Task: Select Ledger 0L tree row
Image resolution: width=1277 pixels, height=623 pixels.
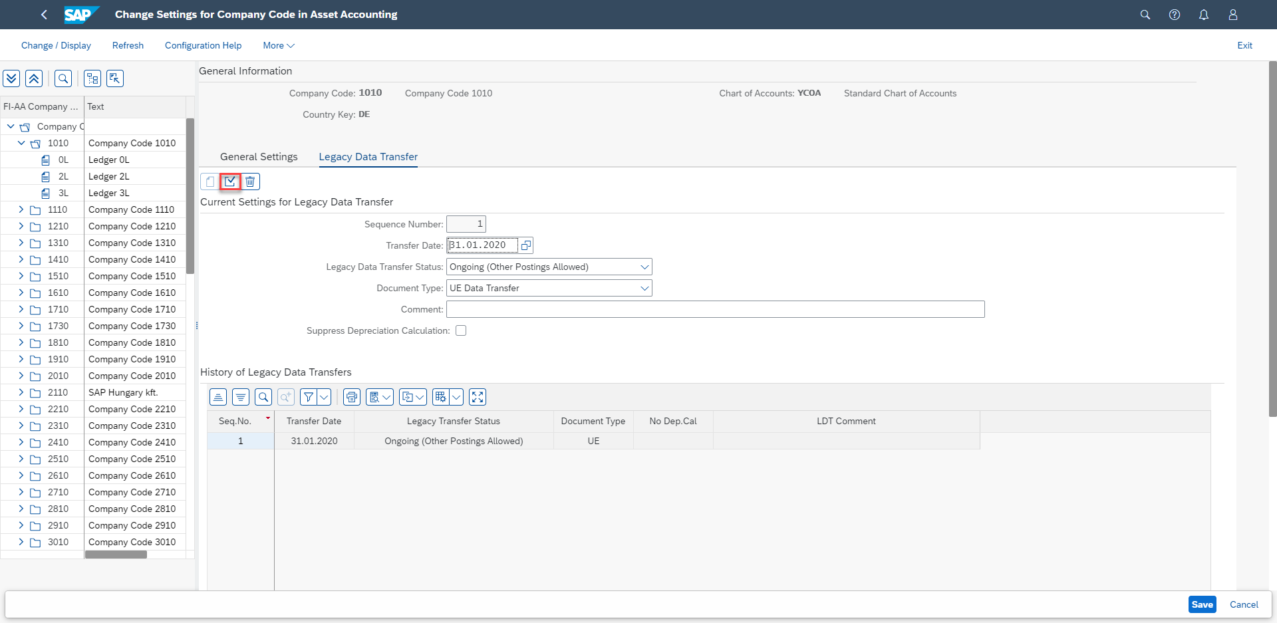Action: (93, 160)
